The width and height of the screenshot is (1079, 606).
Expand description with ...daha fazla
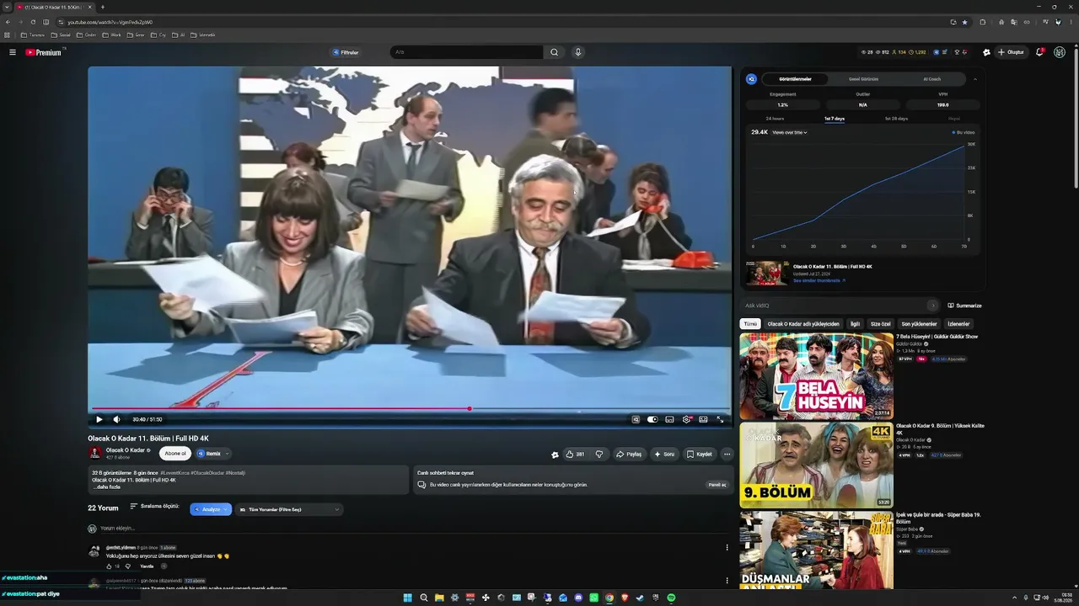[x=107, y=486]
